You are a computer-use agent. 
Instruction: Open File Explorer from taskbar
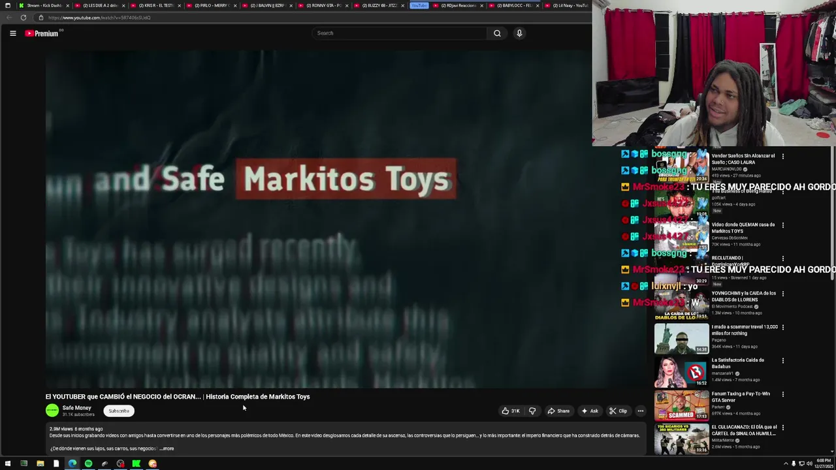pos(40,463)
